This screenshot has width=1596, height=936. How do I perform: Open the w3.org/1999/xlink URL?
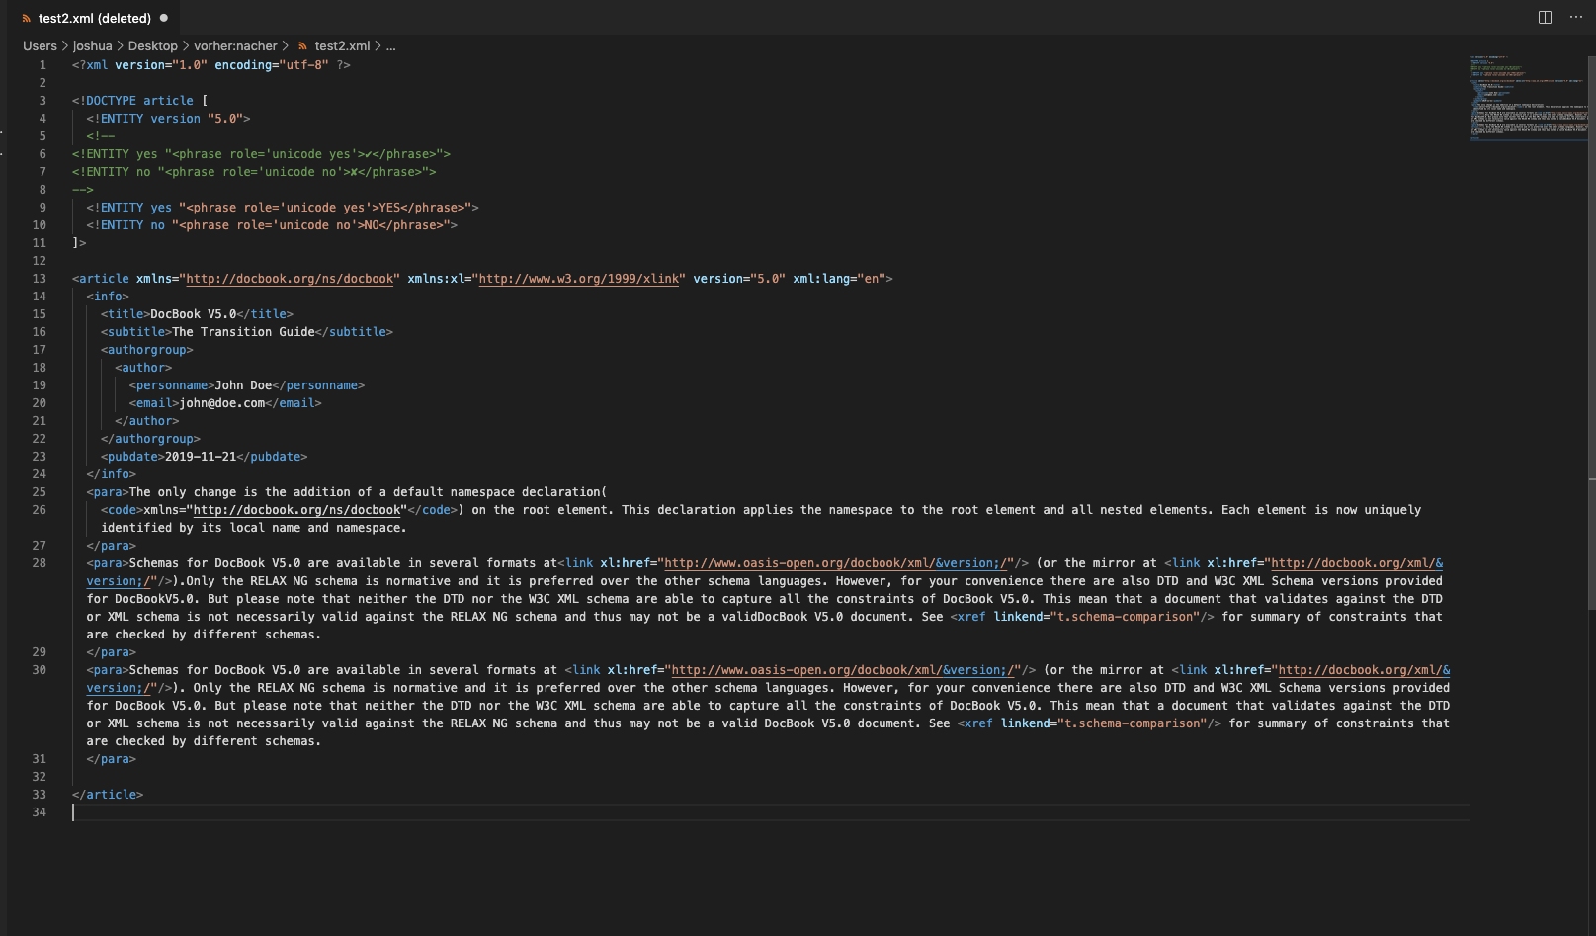pos(579,279)
